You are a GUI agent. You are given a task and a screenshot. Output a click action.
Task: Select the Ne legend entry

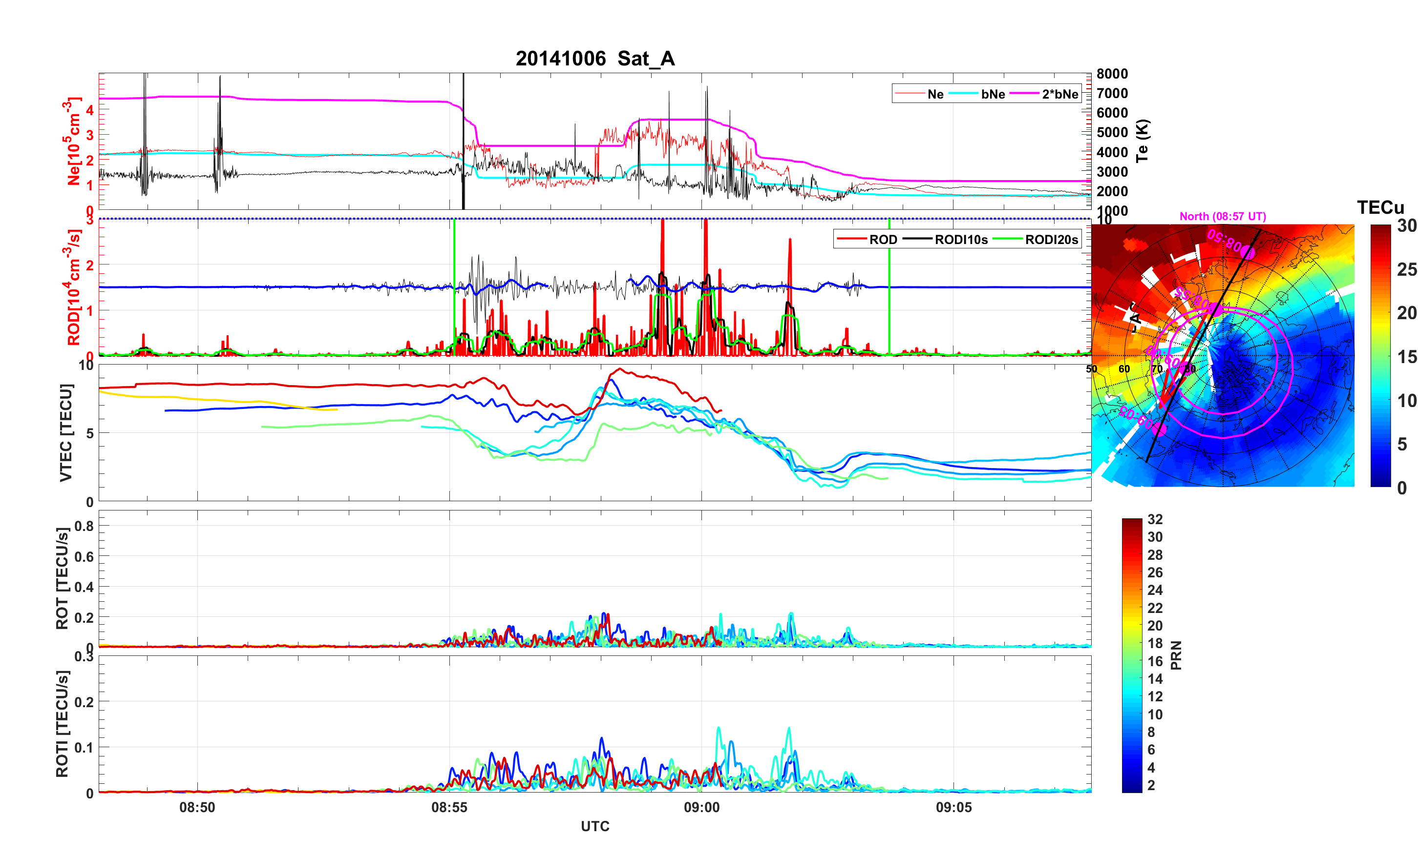click(x=935, y=94)
